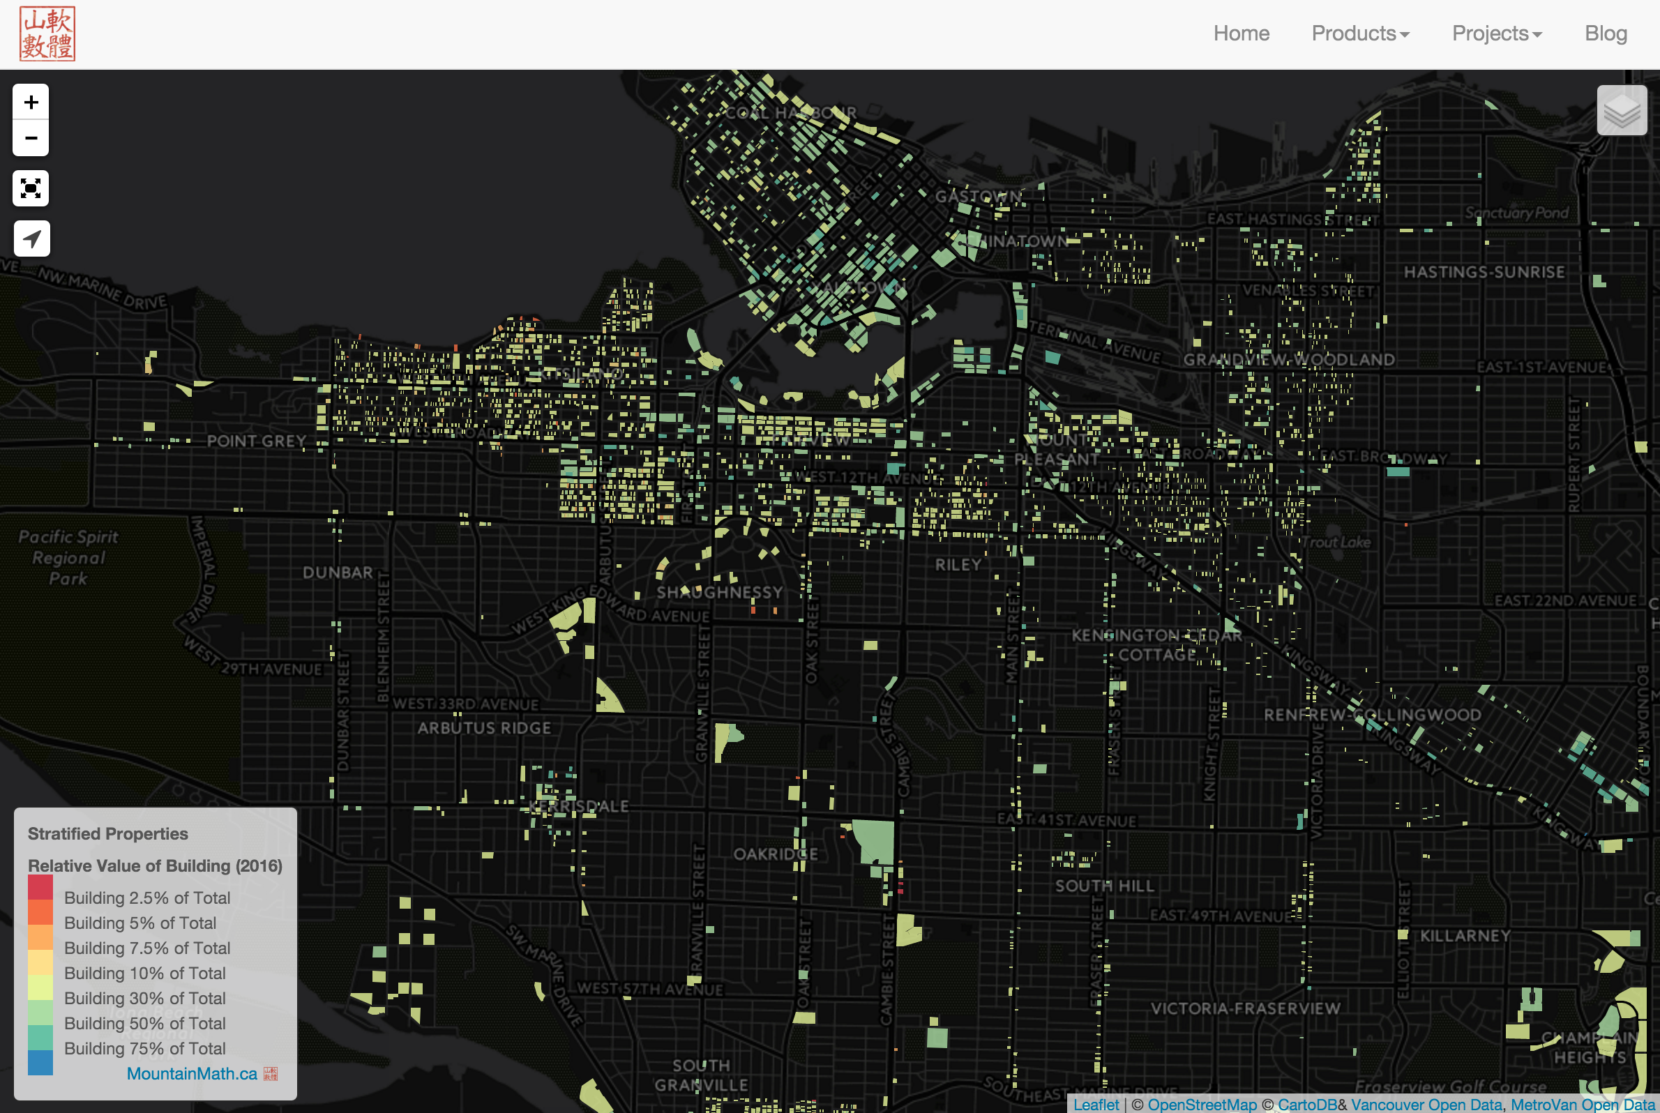Viewport: 1660px width, 1113px height.
Task: Open the OpenStreetMap attribution link
Action: pyautogui.click(x=1202, y=1105)
